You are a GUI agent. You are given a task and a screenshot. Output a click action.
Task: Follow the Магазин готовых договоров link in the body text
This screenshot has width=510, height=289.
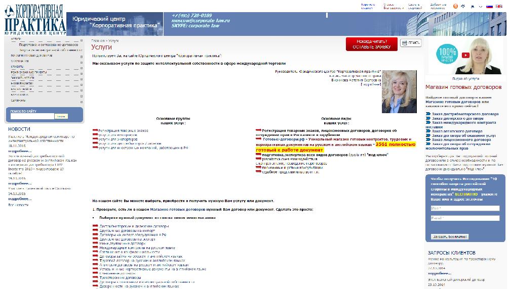coord(178,209)
